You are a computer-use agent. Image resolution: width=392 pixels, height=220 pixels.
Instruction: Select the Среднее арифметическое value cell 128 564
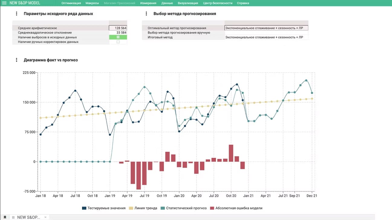click(x=118, y=28)
